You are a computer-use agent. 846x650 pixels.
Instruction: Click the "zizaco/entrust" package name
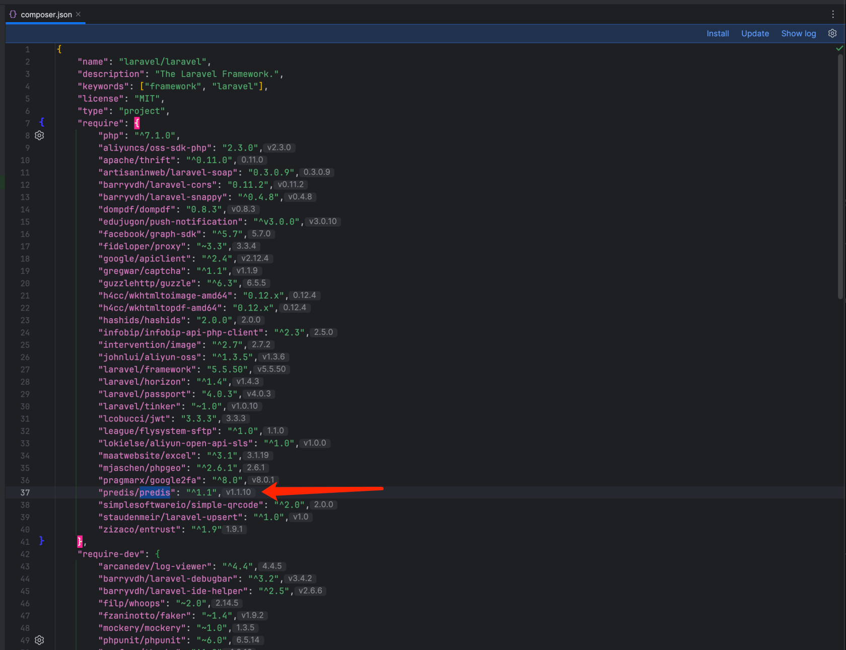139,529
